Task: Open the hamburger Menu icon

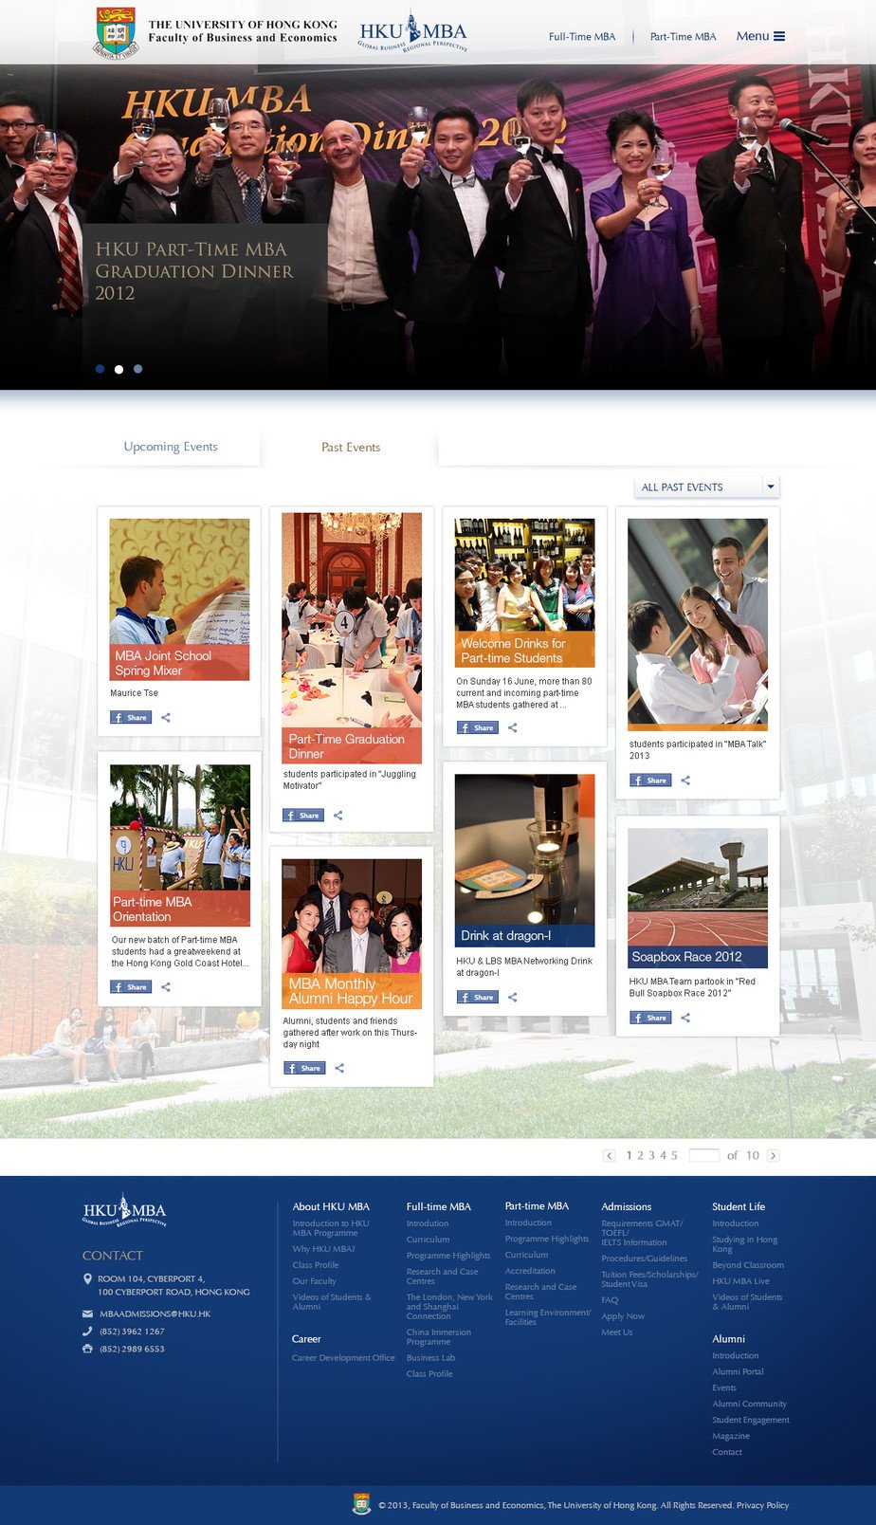Action: pyautogui.click(x=779, y=36)
